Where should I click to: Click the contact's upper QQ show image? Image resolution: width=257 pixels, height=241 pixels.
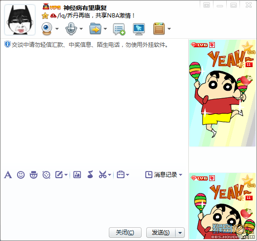[222, 93]
